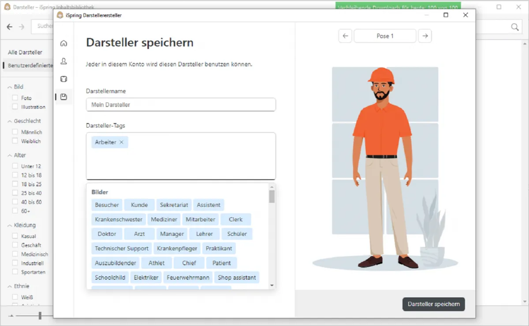Screen dimensions: 529x326
Task: Go to next pose with right arrow
Action: coord(425,36)
